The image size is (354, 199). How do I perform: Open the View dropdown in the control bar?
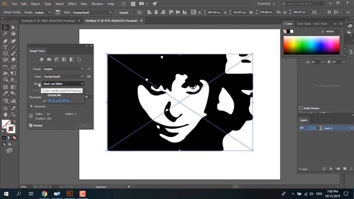(x=92, y=12)
